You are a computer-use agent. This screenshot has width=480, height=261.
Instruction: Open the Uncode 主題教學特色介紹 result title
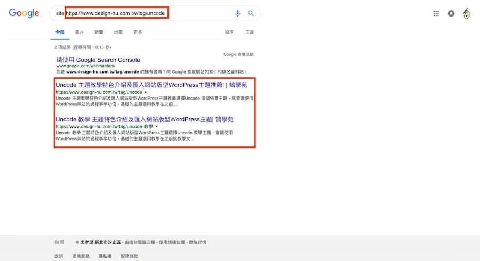click(x=151, y=85)
